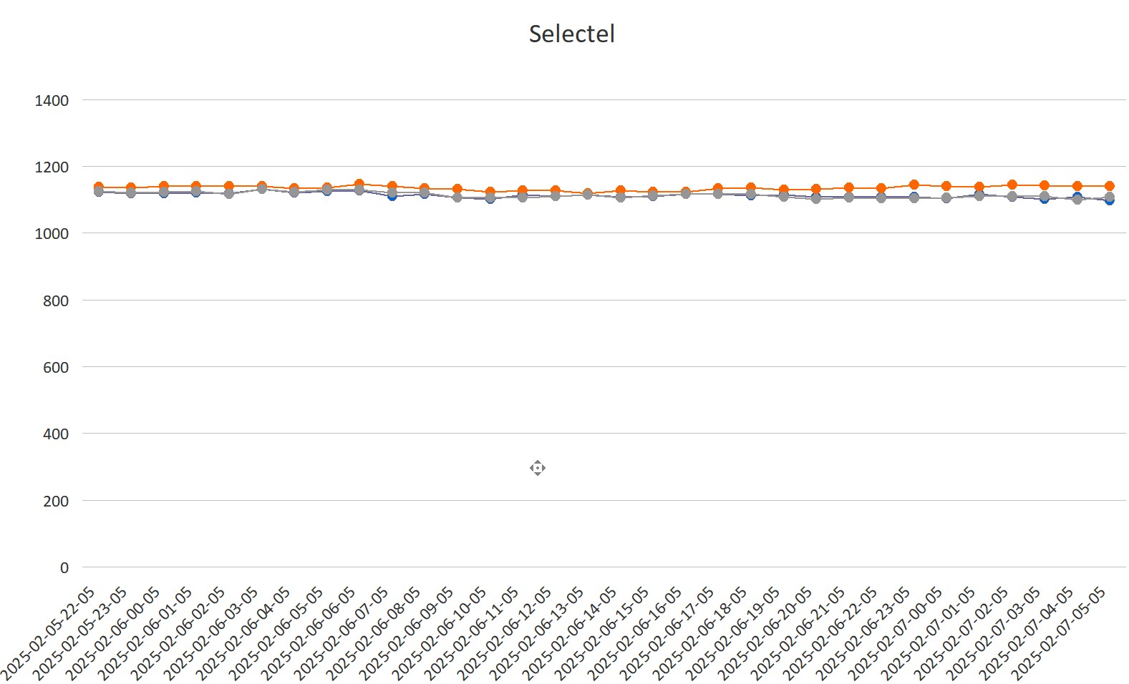Click the 400 value axis label
1129x684 pixels.
click(x=56, y=434)
